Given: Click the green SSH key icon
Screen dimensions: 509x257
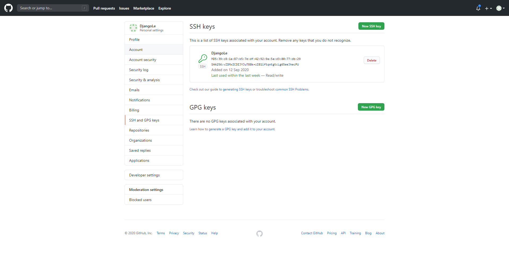Looking at the screenshot, I should click(x=203, y=58).
